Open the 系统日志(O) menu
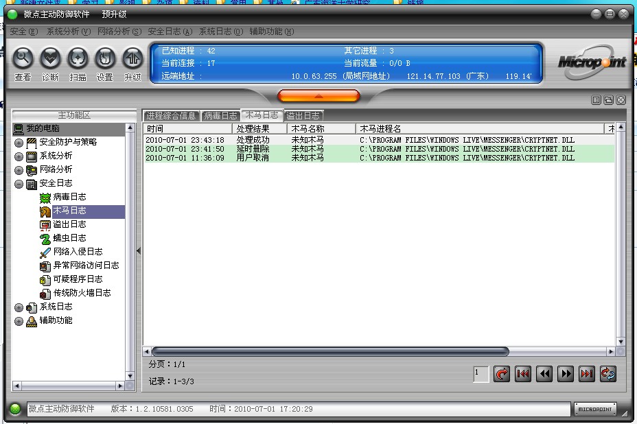This screenshot has height=424, width=637. tap(221, 32)
